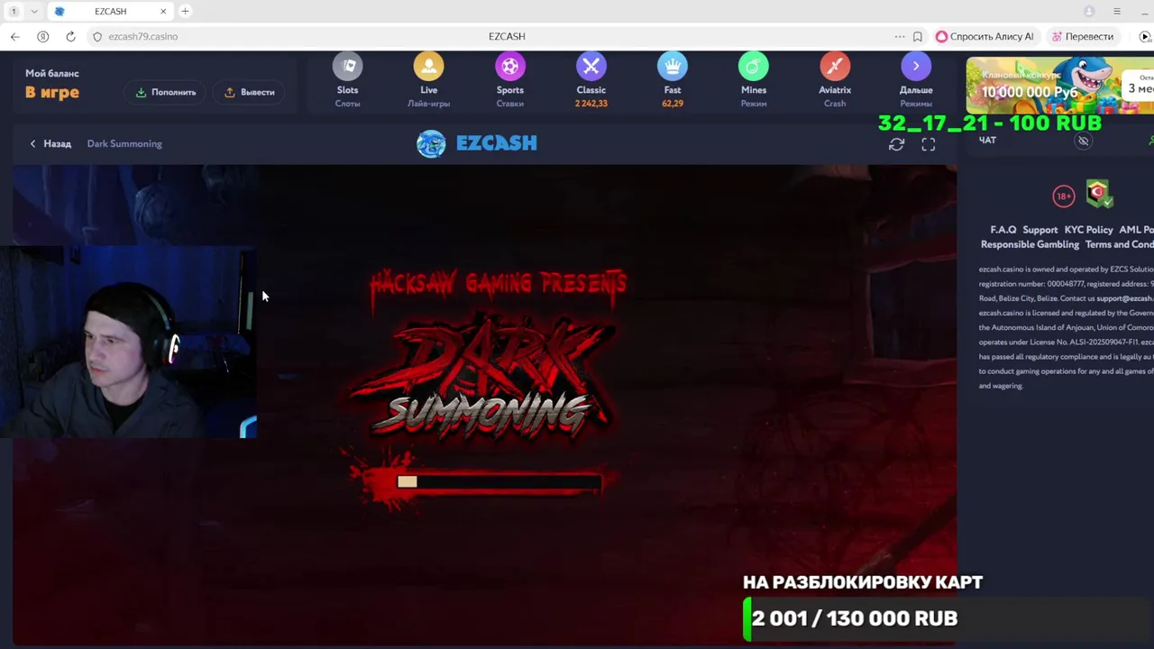Click the Dark Summoning breadcrumb text
This screenshot has height=649, width=1154.
(x=124, y=143)
